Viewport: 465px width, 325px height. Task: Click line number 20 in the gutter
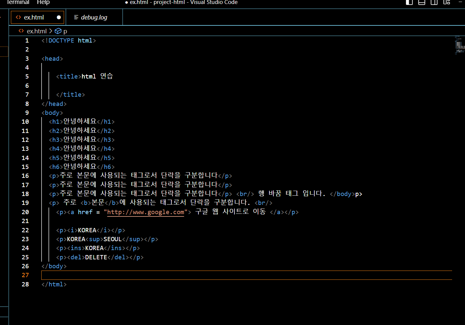[25, 212]
